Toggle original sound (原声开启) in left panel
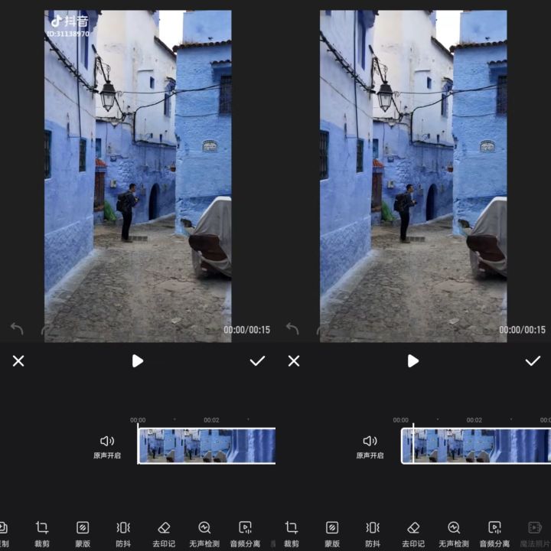Image resolution: width=551 pixels, height=551 pixels. coord(107,445)
